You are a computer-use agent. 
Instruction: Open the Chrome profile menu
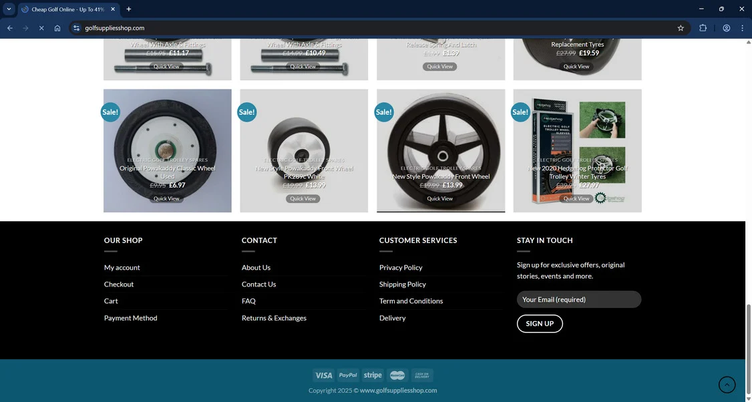click(x=727, y=28)
